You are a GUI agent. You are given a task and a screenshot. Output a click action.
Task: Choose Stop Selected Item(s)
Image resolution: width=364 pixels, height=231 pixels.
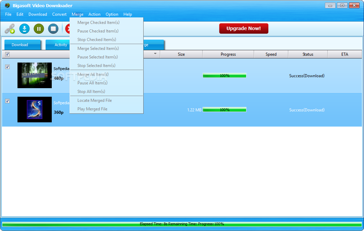point(107,66)
